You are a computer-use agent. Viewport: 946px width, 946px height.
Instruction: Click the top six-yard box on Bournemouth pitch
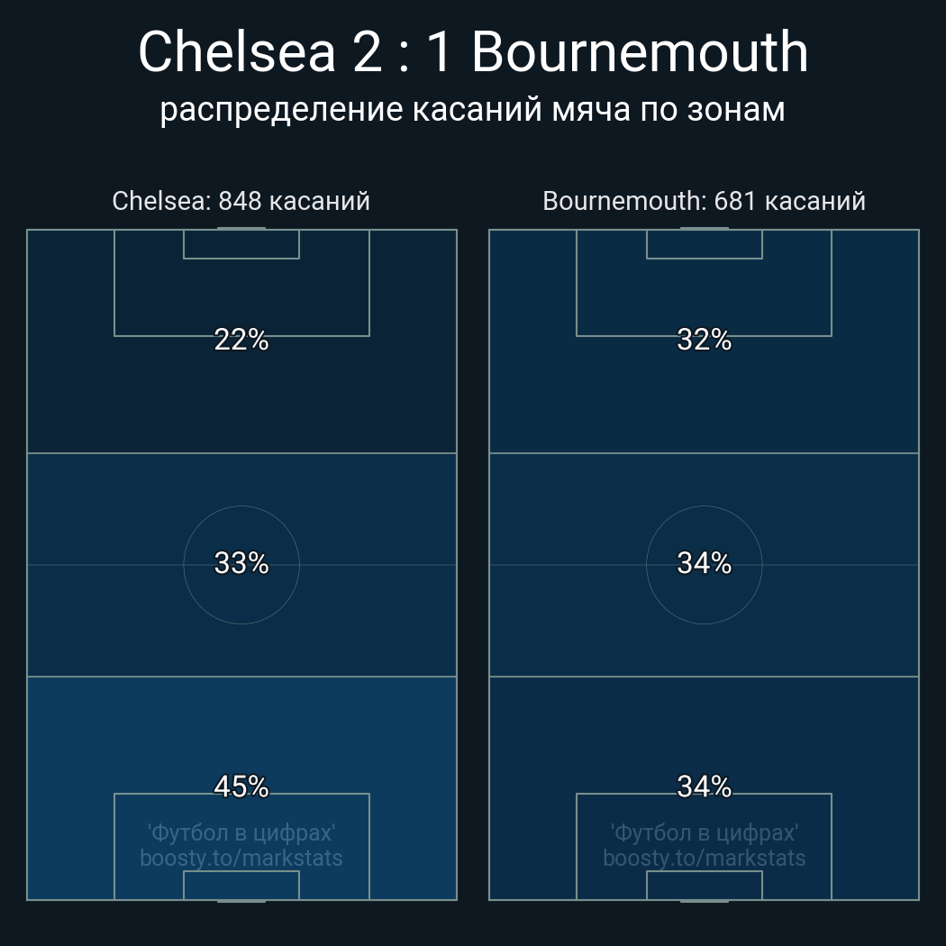(704, 244)
